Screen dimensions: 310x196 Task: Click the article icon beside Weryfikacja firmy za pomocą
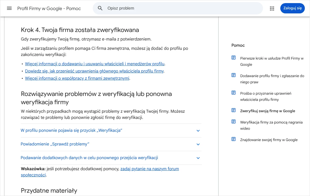point(234,122)
